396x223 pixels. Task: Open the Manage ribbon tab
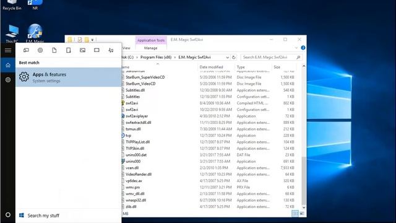click(151, 48)
